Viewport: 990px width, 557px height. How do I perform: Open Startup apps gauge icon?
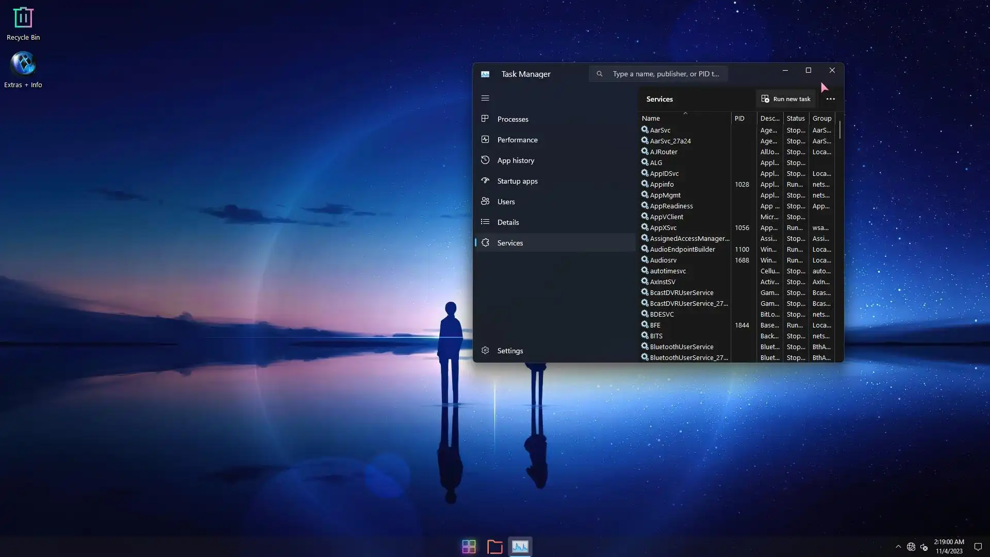[485, 181]
